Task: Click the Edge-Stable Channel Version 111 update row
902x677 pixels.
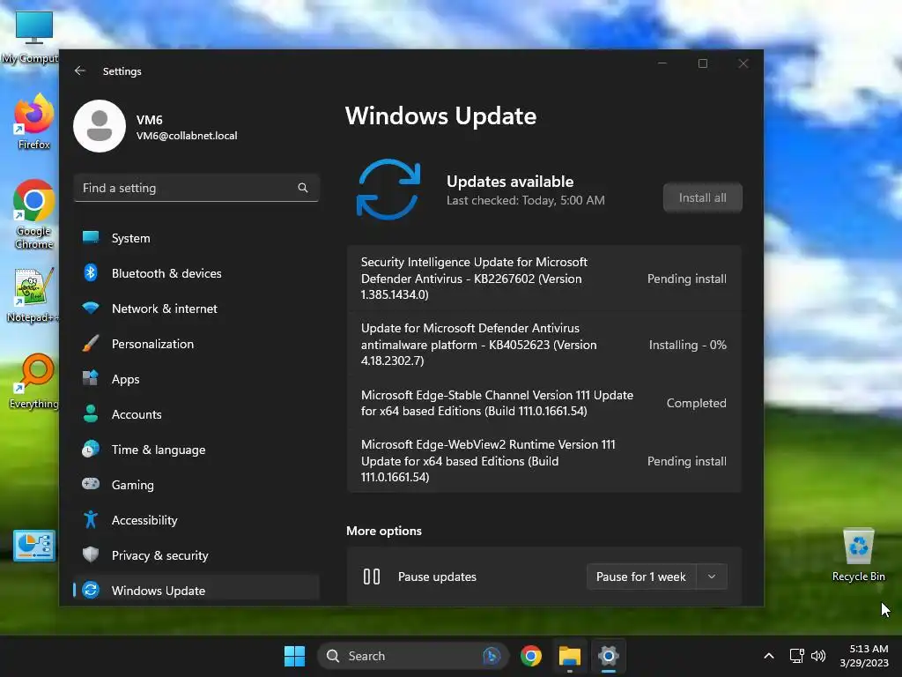Action: click(x=544, y=403)
